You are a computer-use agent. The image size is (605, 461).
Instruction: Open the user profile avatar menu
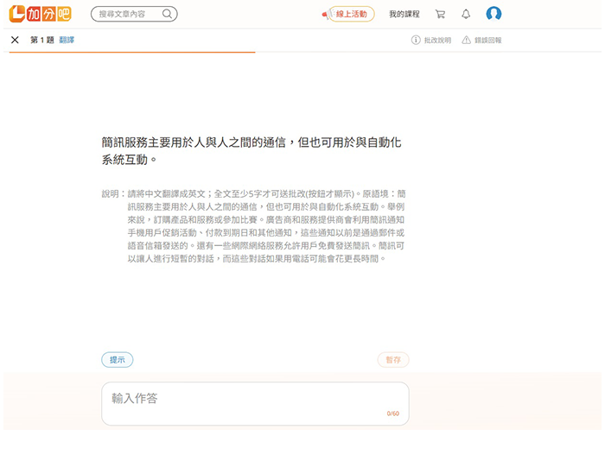coord(494,14)
